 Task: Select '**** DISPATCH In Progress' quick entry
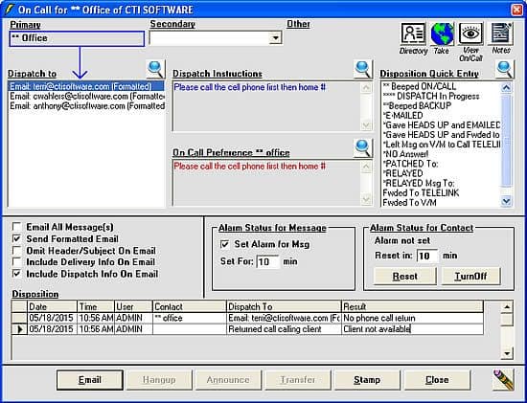coord(441,96)
